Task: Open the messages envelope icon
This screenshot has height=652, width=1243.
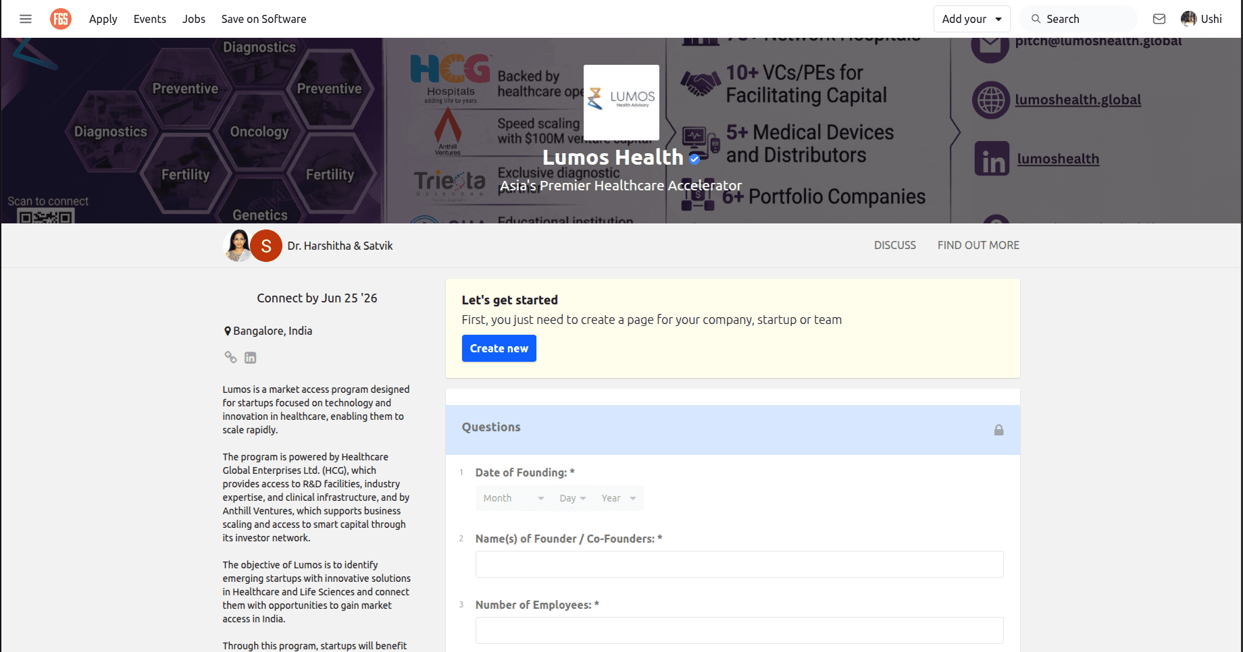Action: (1159, 19)
